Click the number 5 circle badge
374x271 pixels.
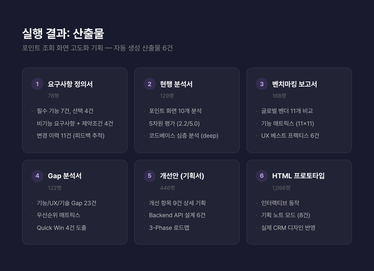(150, 176)
